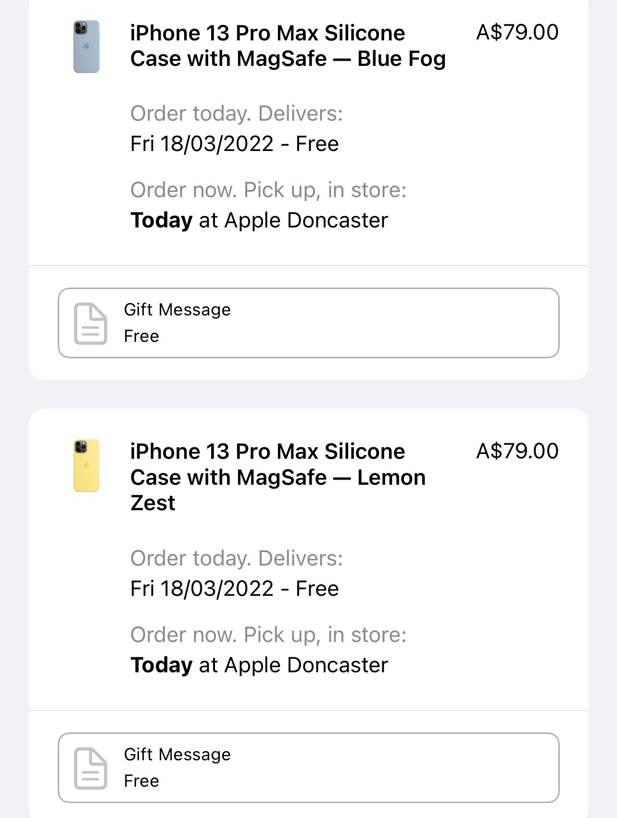Click the A$79.00 price of the Lemon Zest case

point(517,451)
